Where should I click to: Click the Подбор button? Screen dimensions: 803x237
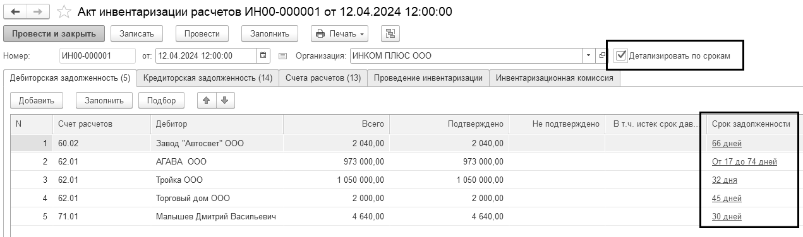[x=161, y=100]
